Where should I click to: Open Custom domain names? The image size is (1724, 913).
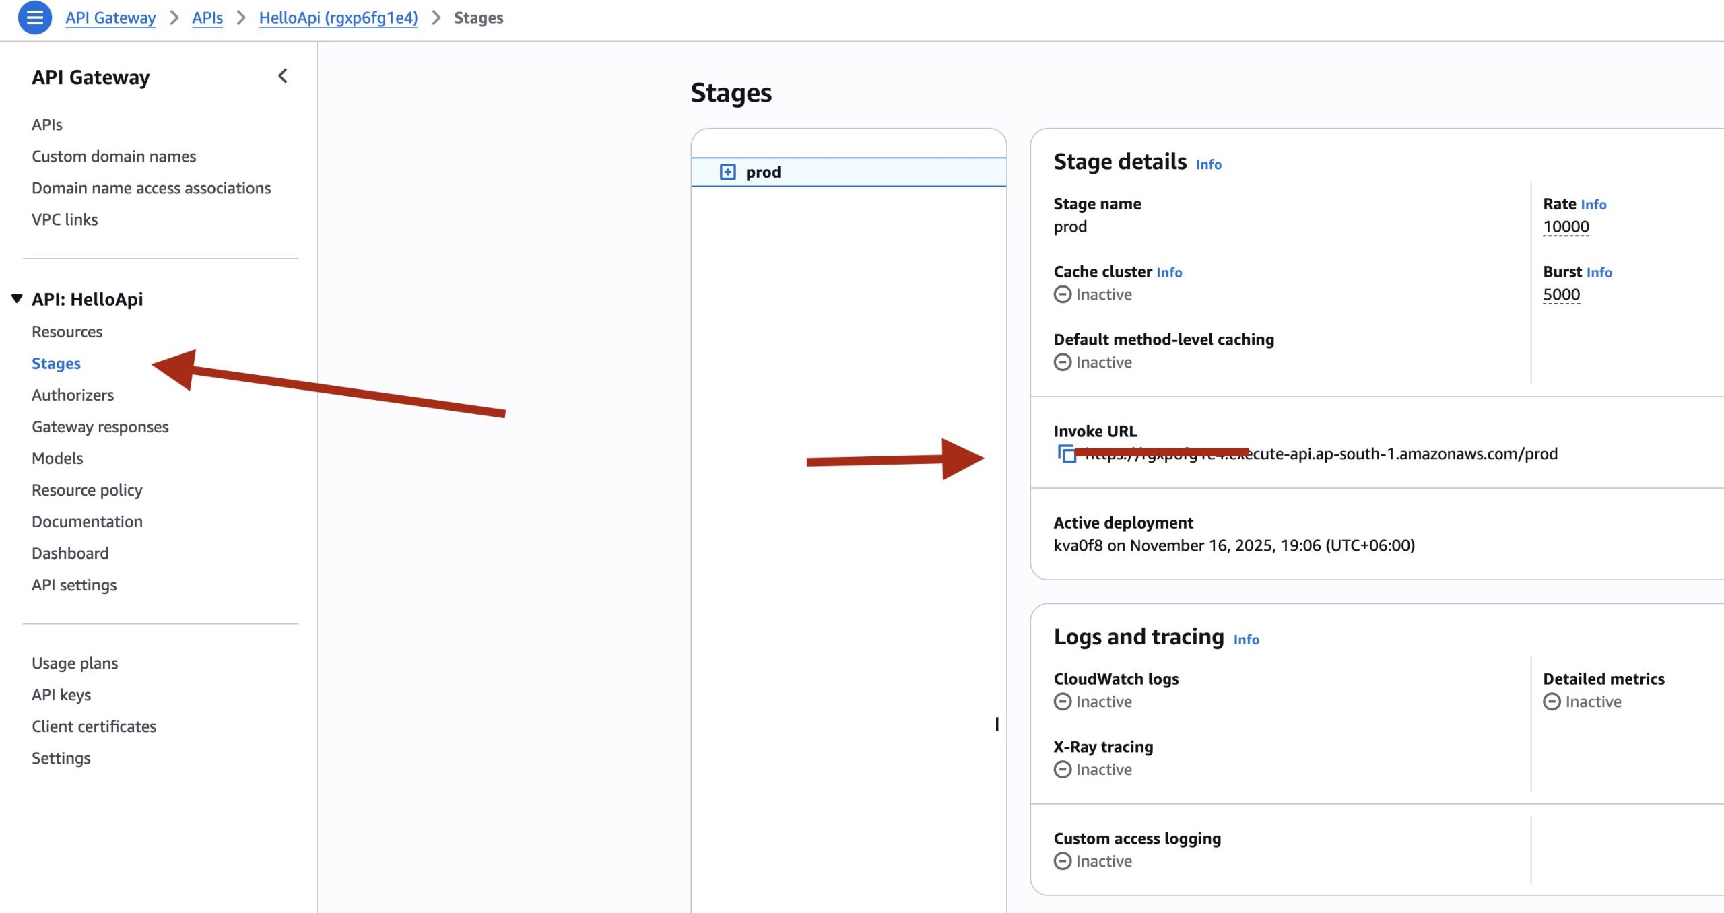114,156
